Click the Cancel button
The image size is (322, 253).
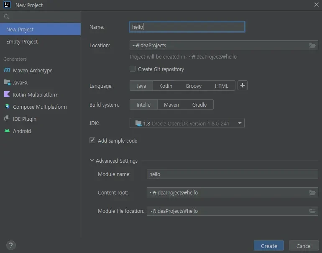304,246
